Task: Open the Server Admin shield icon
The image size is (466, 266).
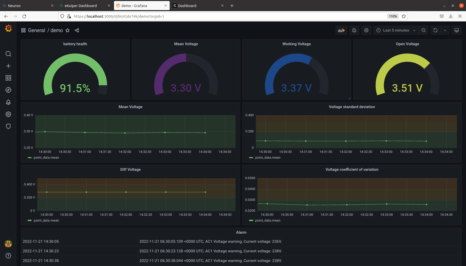Action: [8, 126]
